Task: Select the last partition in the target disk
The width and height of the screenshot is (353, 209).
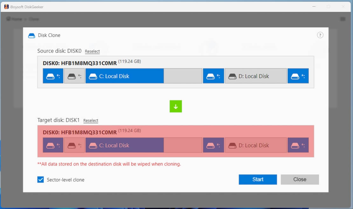Action: point(298,145)
